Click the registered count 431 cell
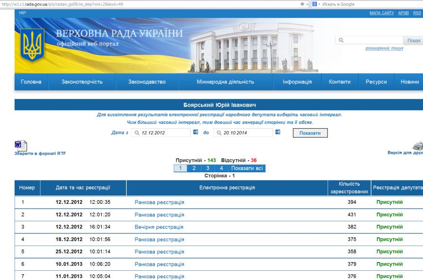The image size is (423, 280). 352,214
